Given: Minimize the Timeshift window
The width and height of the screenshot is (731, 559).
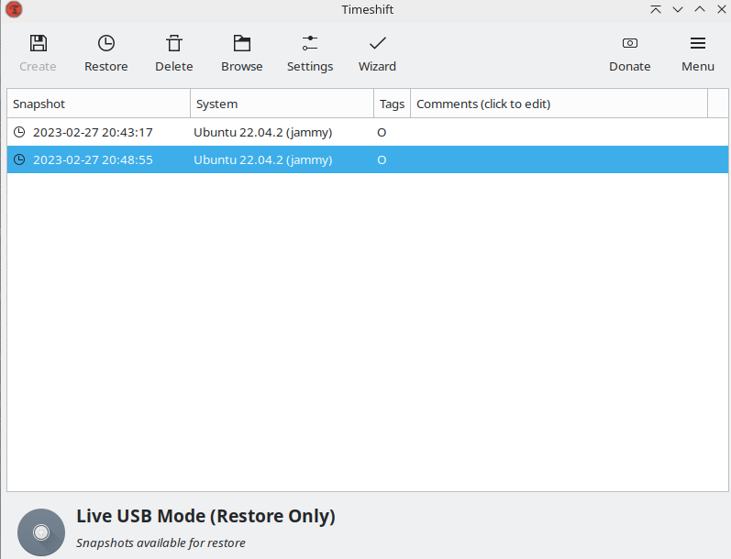Looking at the screenshot, I should tap(678, 9).
